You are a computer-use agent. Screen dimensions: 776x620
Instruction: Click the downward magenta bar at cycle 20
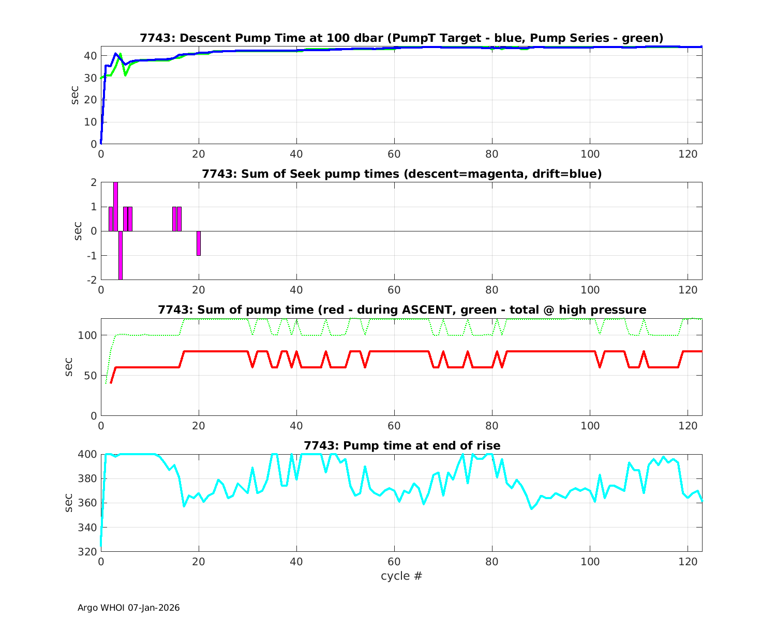click(x=199, y=243)
